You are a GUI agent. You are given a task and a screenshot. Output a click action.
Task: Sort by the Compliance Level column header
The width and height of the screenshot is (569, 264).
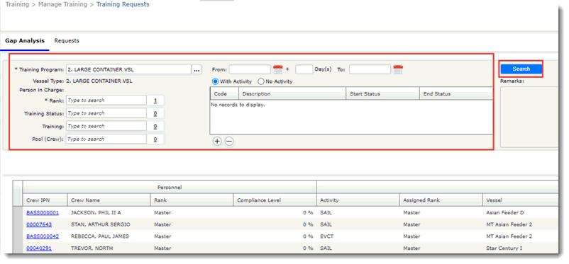click(275, 200)
